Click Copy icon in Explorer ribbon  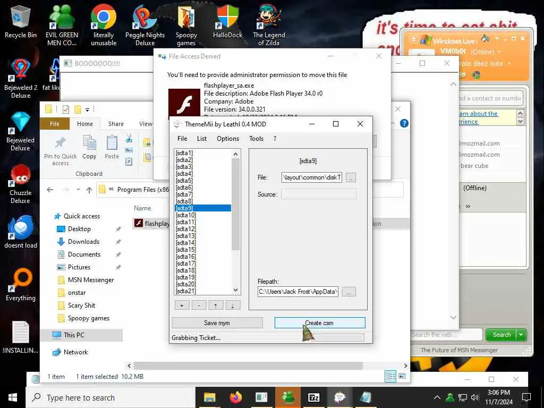pyautogui.click(x=89, y=148)
